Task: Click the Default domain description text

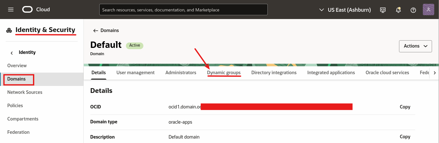Action: pyautogui.click(x=184, y=137)
